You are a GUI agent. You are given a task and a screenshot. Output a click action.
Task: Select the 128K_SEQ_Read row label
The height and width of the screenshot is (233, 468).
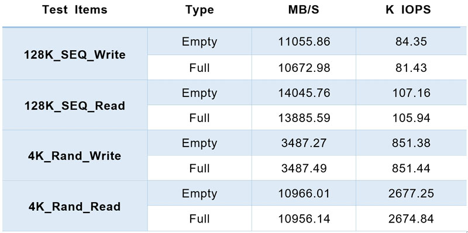coord(75,106)
